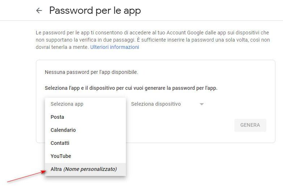
Task: Pick the Contatti option
Action: coord(60,143)
